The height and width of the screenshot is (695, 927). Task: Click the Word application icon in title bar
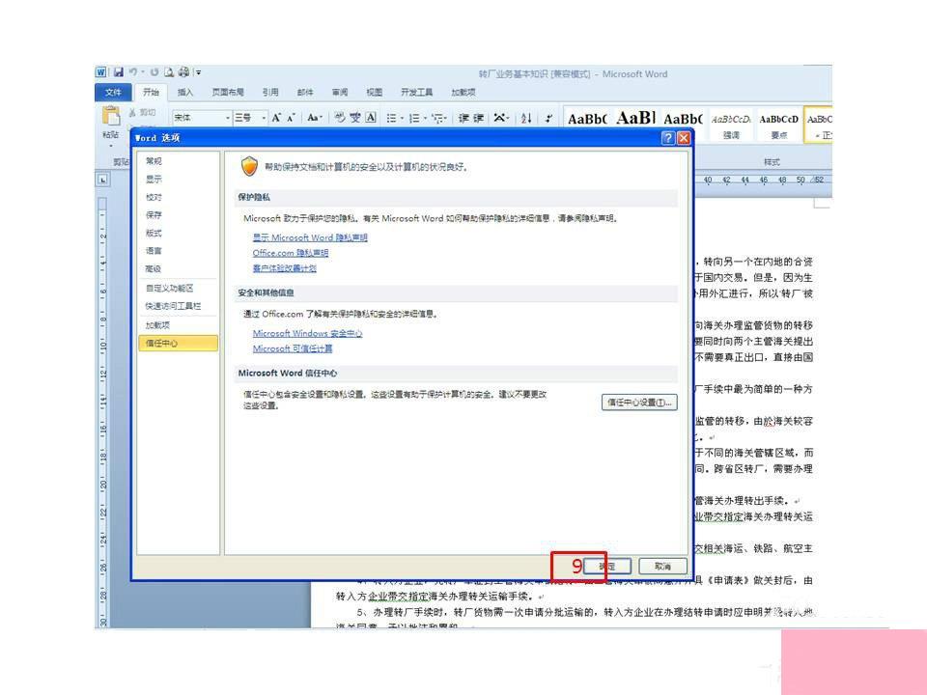tap(101, 72)
